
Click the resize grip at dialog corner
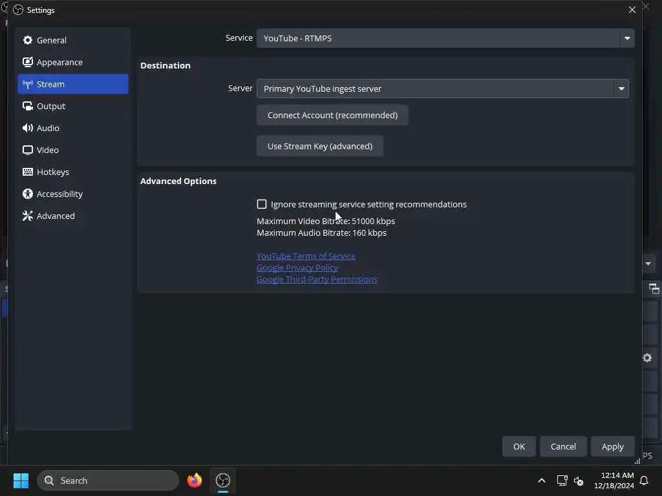(x=637, y=461)
